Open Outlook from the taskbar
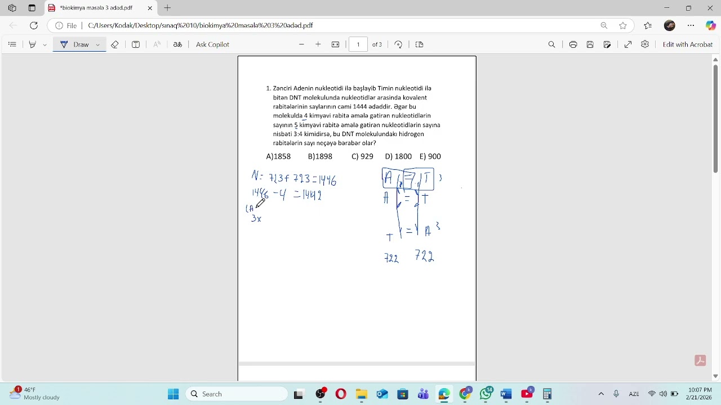721x405 pixels. [x=382, y=394]
